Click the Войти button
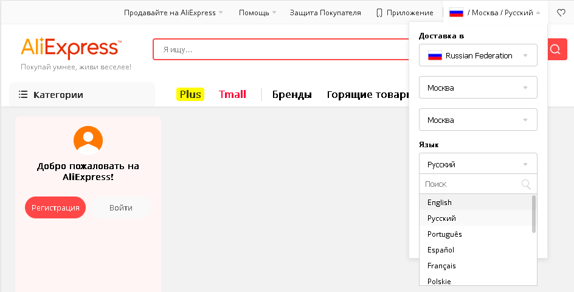Image resolution: width=574 pixels, height=292 pixels. [121, 207]
